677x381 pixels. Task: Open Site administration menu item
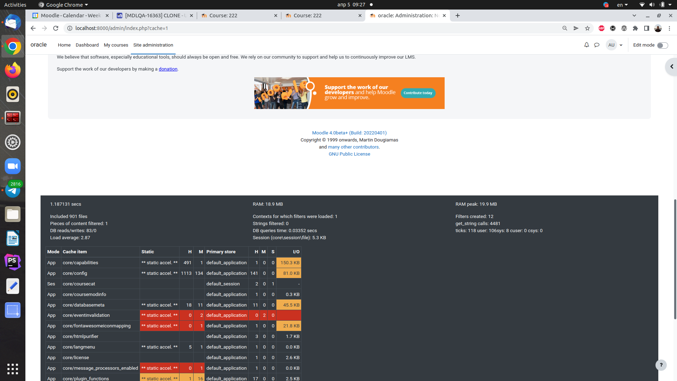153,45
